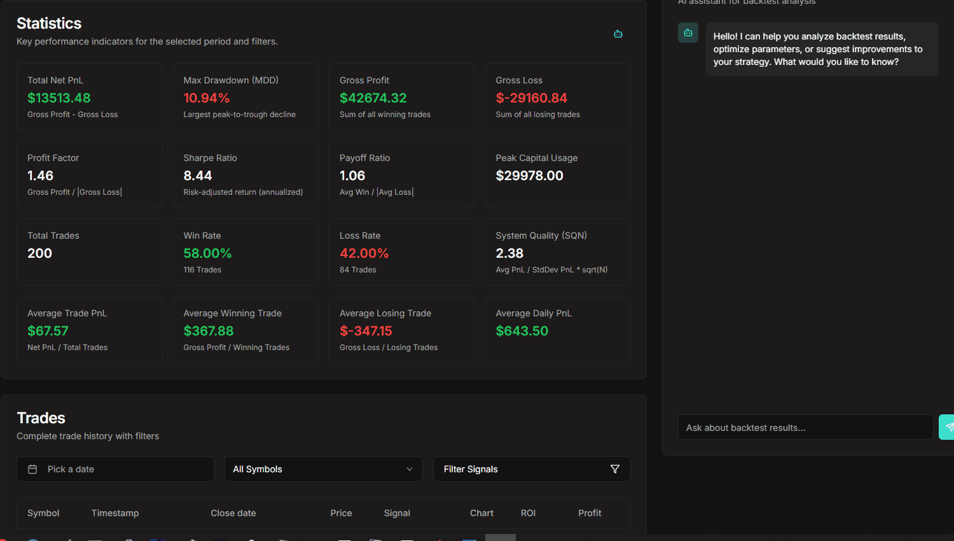Click the robot avatar beside the welcome message

688,32
